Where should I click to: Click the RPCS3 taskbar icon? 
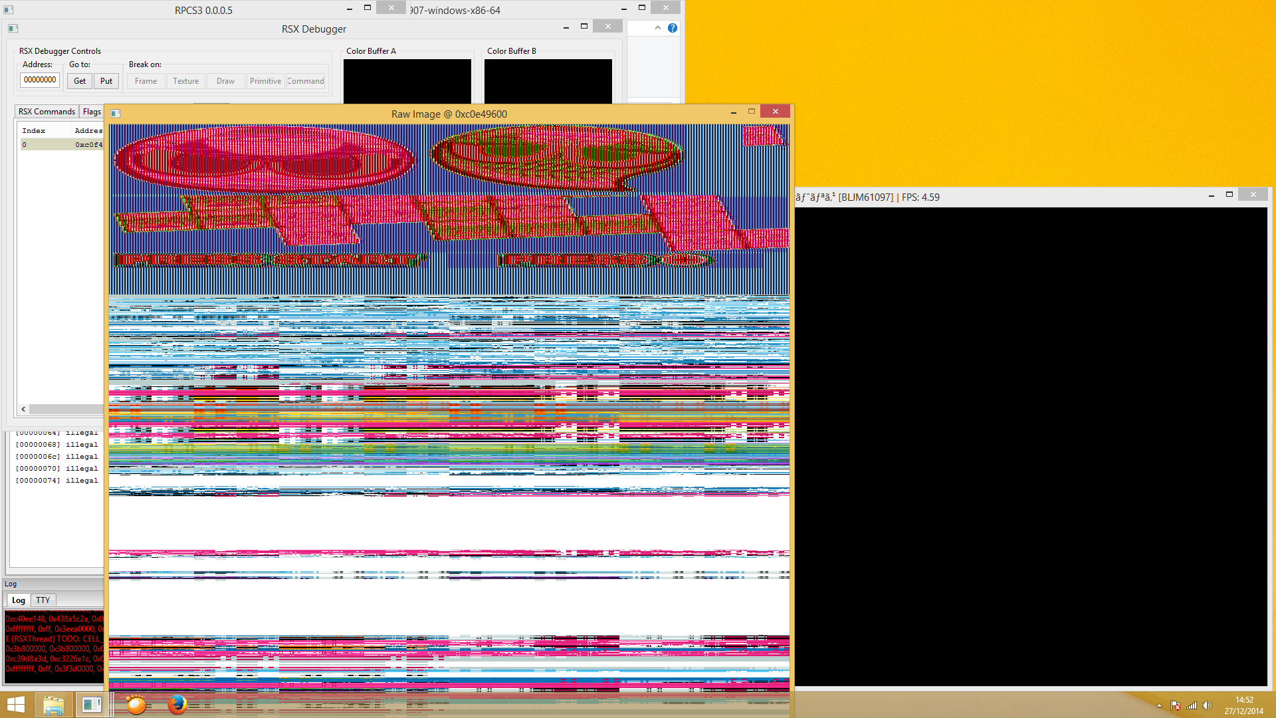[x=92, y=705]
